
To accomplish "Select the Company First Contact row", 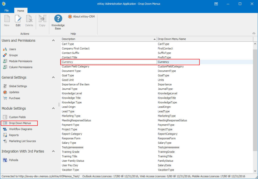I will point(157,48).
